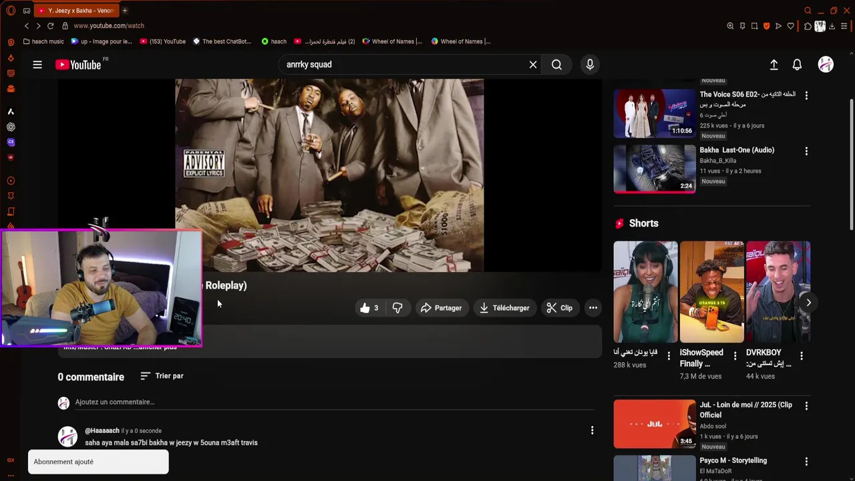Open Bakha Last-One (Audio) thumbnail

tap(655, 169)
